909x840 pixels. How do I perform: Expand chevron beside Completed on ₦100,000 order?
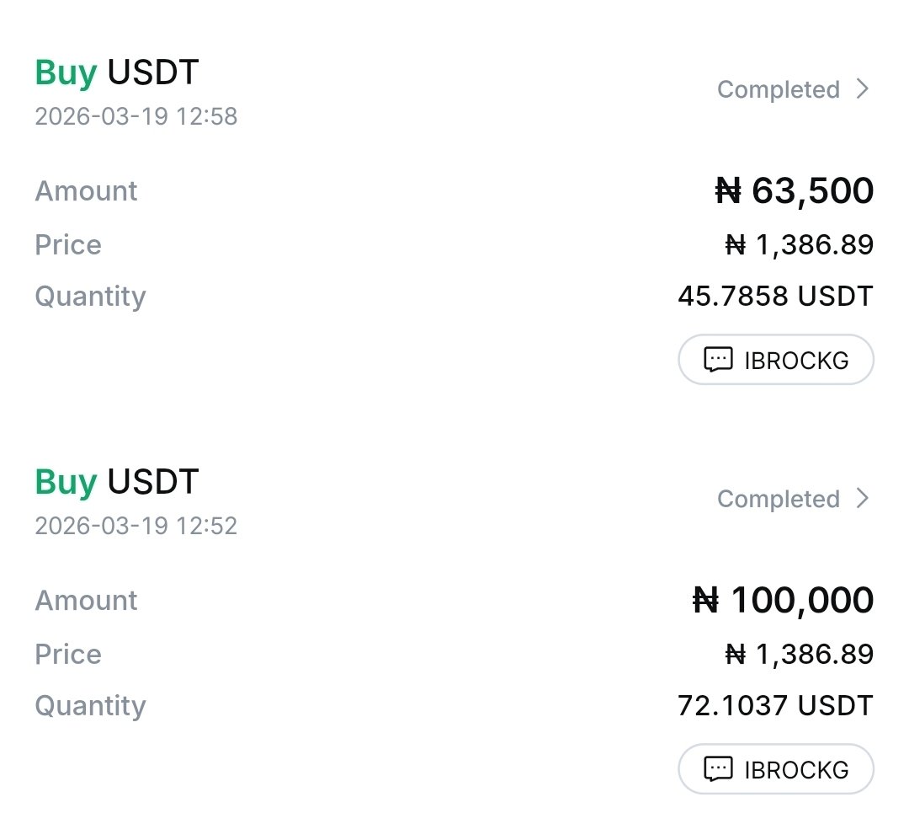tap(862, 499)
